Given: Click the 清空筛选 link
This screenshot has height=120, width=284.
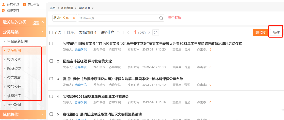Looking at the screenshot, I should click(x=174, y=18).
